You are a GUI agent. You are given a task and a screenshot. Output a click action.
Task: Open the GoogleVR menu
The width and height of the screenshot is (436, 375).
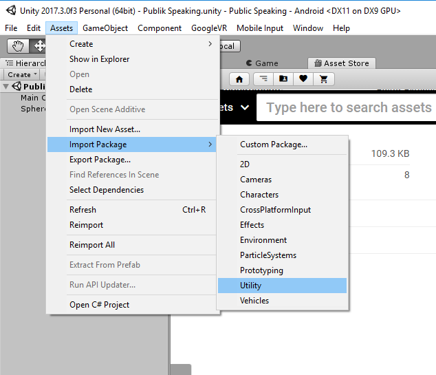(209, 28)
